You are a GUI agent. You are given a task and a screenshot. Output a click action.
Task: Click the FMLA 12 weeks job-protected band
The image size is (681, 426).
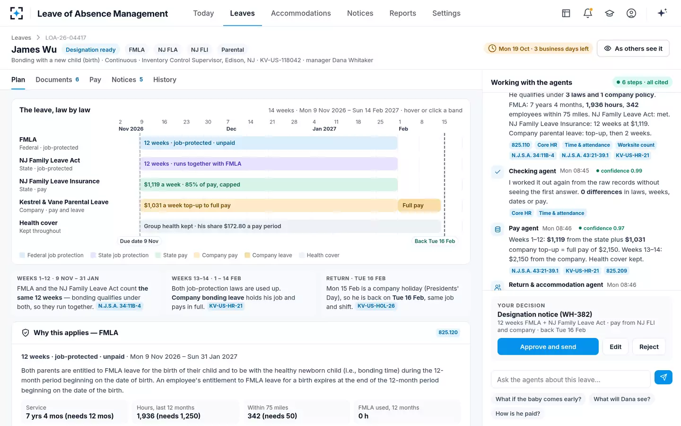click(x=269, y=143)
